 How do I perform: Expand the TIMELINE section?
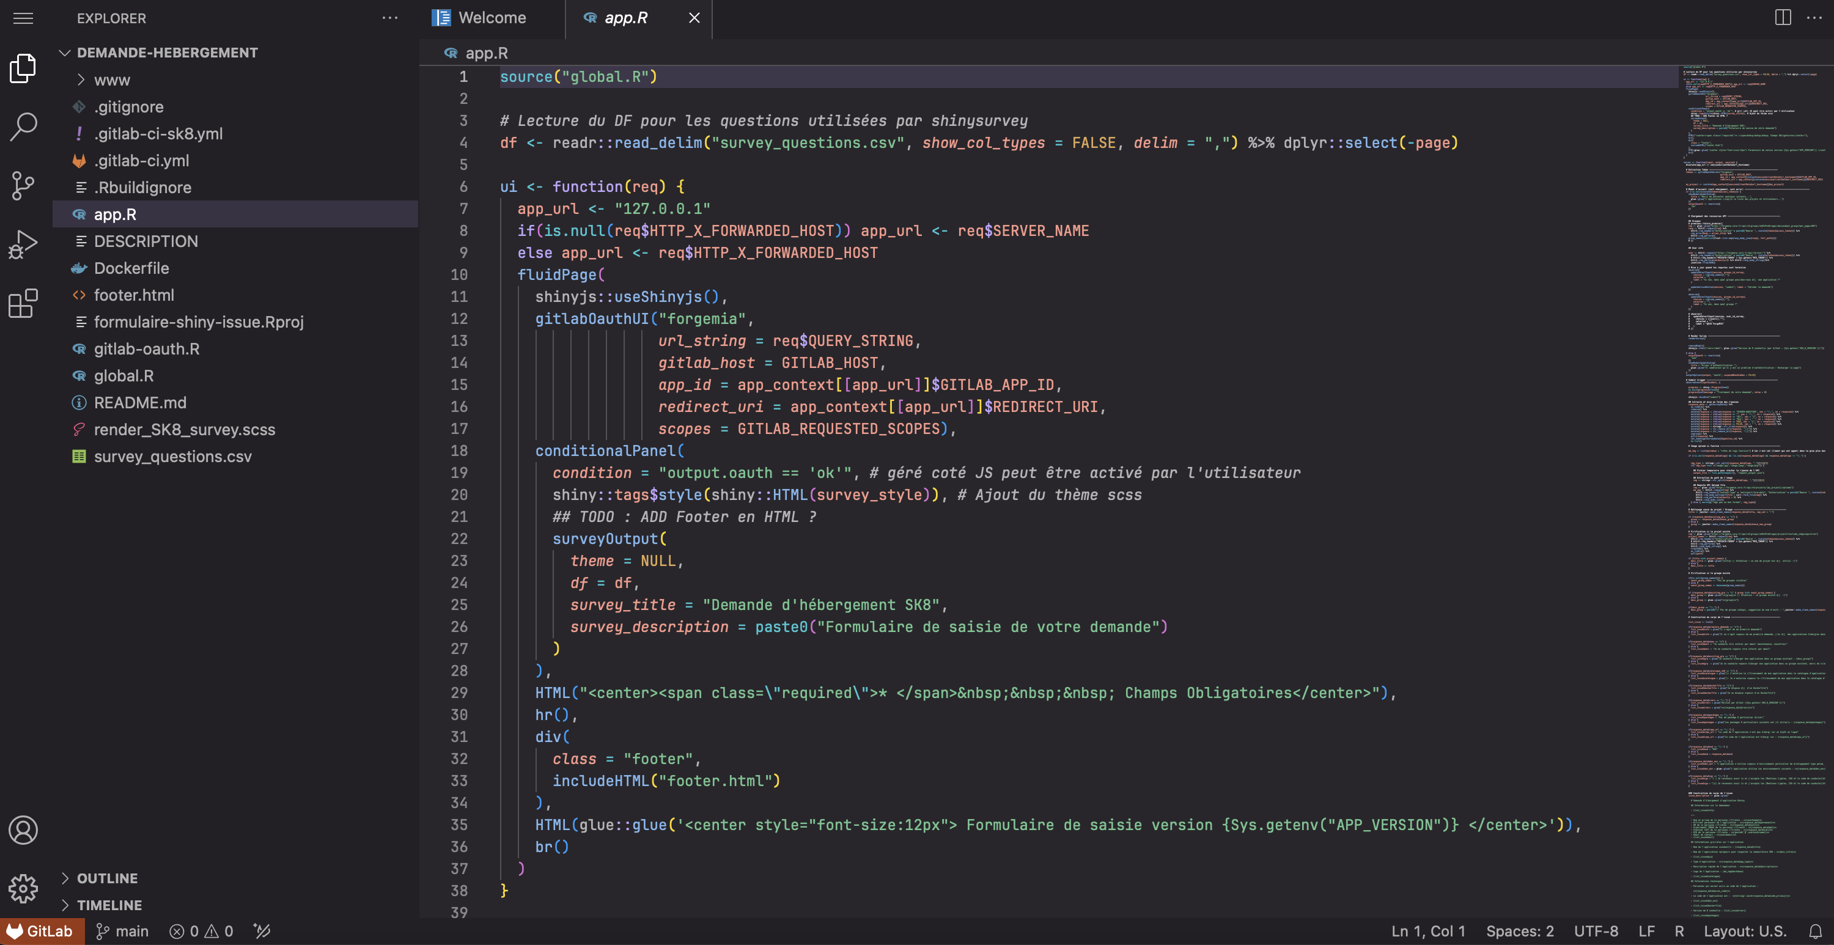tap(109, 905)
